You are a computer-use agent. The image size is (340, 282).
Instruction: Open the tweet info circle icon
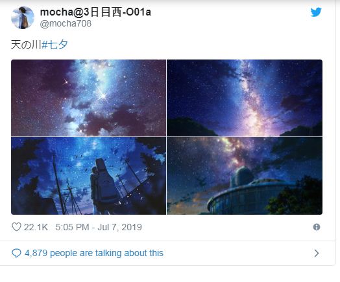[x=317, y=227]
